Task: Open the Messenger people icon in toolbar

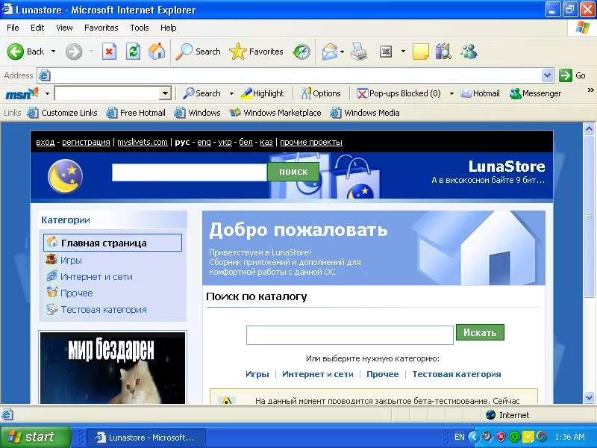Action: tap(469, 52)
